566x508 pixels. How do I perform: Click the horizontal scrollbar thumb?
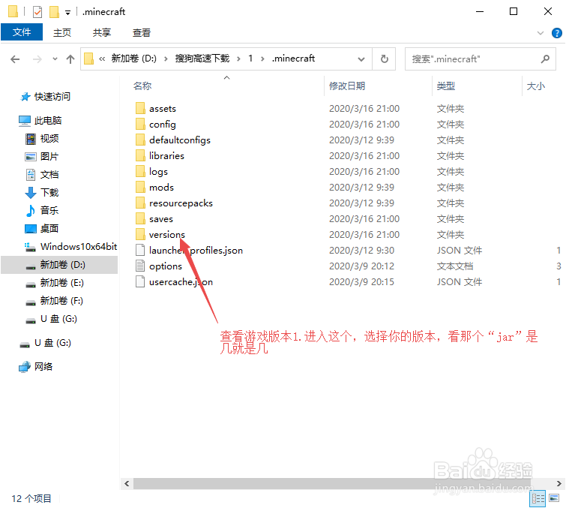tap(332, 483)
